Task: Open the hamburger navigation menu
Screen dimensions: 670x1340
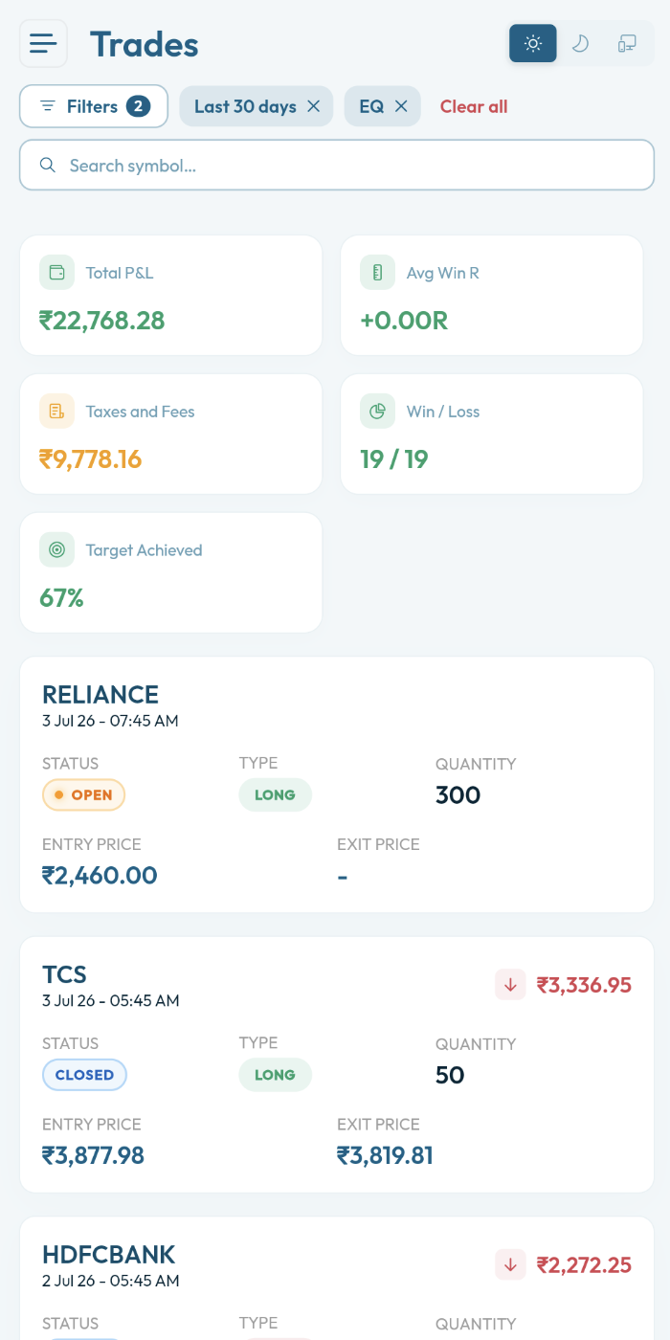Action: pos(43,44)
